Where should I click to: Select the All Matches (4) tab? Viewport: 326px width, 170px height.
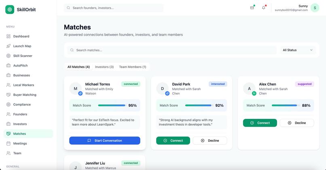coord(78,67)
